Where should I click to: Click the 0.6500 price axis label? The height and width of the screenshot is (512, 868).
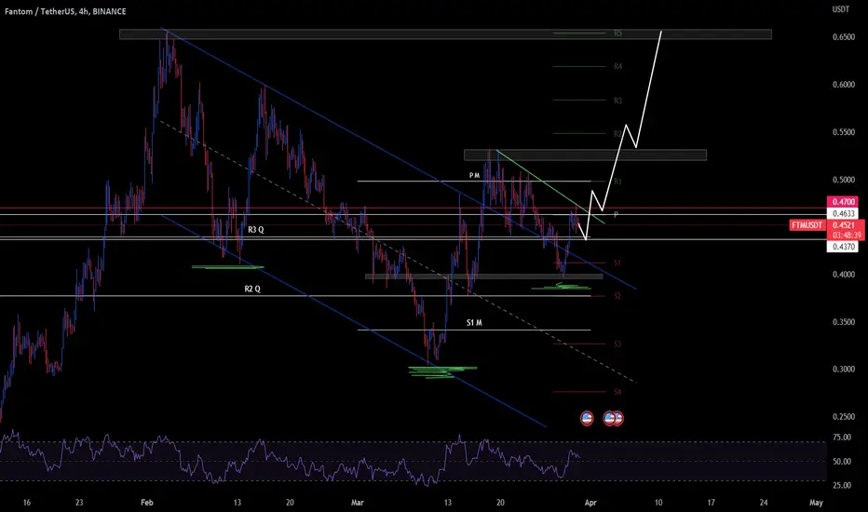[844, 37]
